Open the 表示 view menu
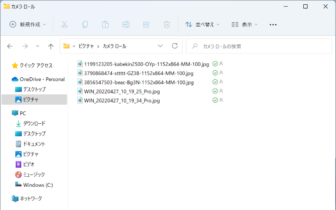This screenshot has height=210, width=336. (245, 25)
